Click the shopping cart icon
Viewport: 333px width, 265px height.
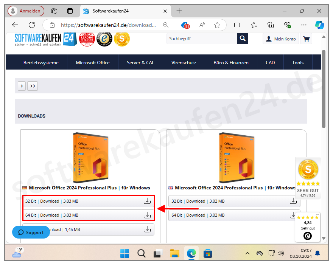306,39
